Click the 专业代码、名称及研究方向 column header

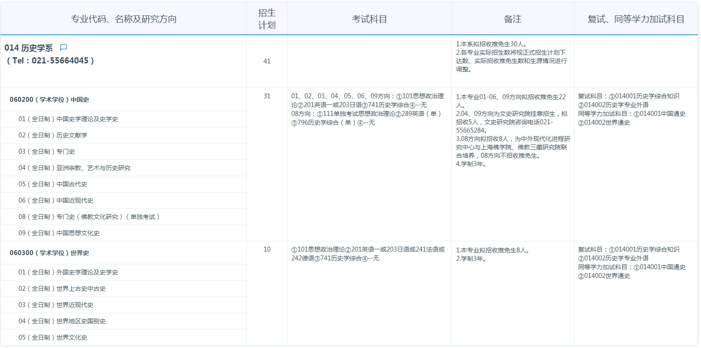coord(124,19)
